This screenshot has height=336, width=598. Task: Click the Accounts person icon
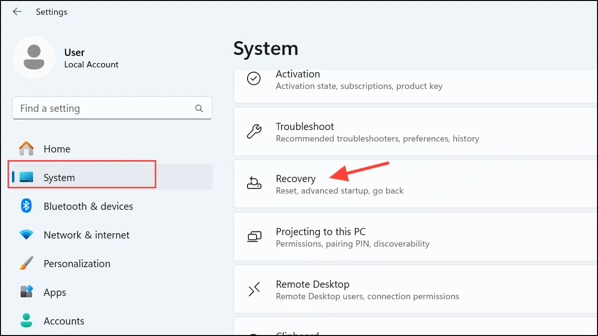click(26, 321)
